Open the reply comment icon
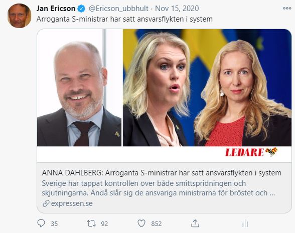The image size is (295, 233). click(x=41, y=223)
